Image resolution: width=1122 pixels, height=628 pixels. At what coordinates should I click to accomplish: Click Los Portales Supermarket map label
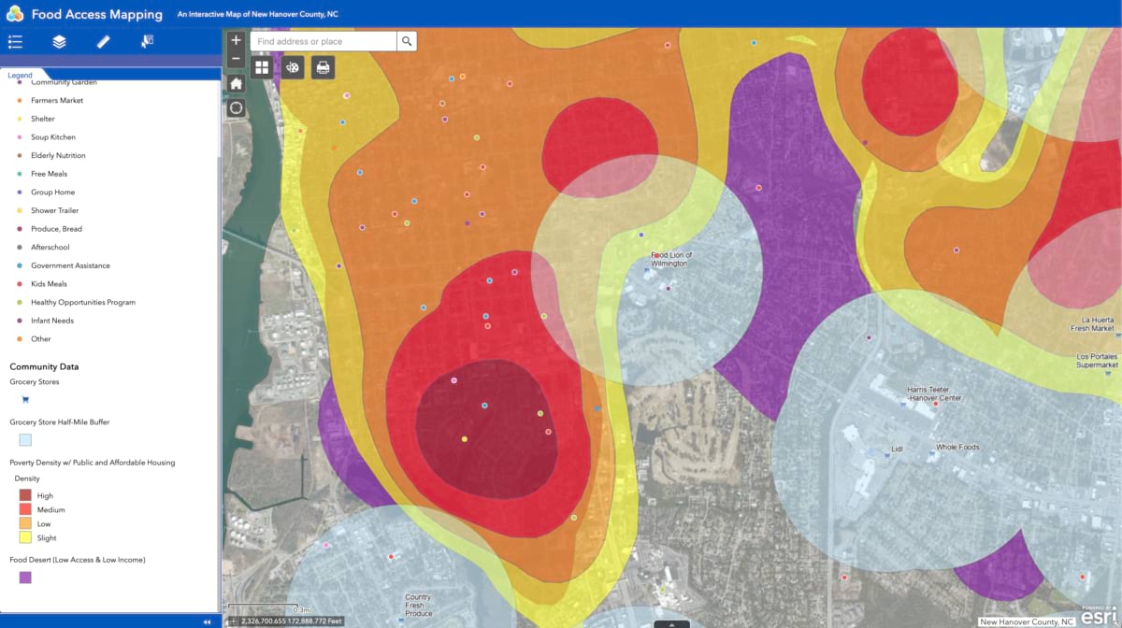pos(1097,361)
